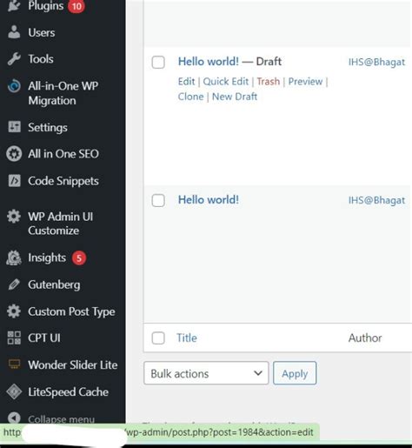Click the Apply button
This screenshot has width=412, height=448.
coord(295,373)
